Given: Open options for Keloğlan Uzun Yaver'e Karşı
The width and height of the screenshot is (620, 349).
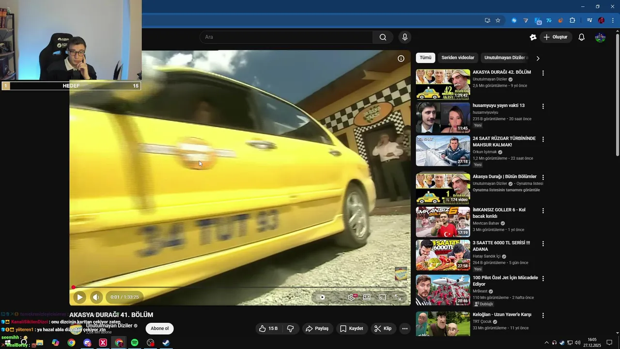Looking at the screenshot, I should 543,316.
